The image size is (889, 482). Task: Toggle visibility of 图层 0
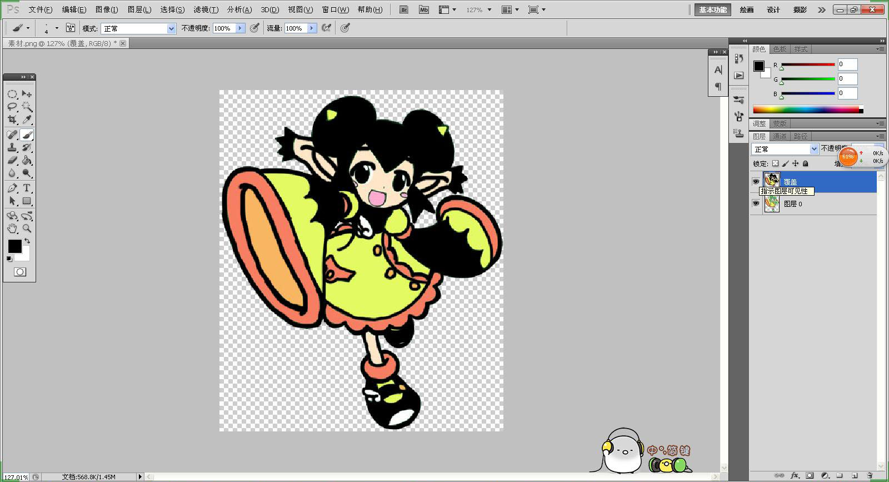tap(756, 204)
